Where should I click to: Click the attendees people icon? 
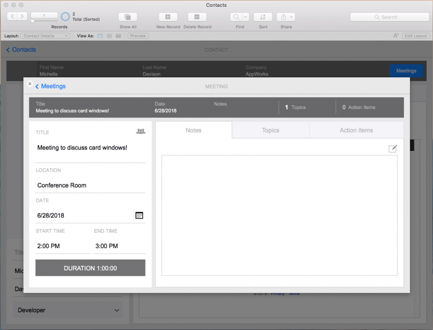tap(140, 131)
